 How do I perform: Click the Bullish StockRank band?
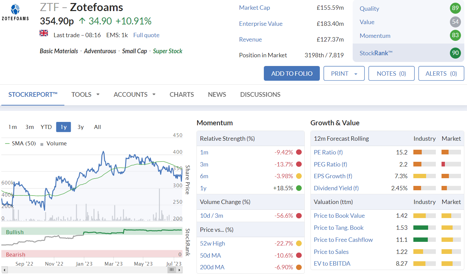[92, 231]
